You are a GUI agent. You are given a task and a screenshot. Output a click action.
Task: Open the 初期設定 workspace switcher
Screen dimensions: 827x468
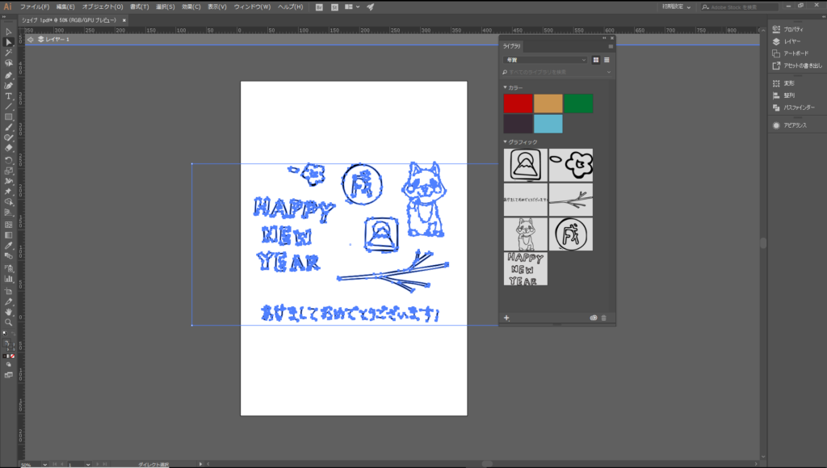tap(677, 6)
